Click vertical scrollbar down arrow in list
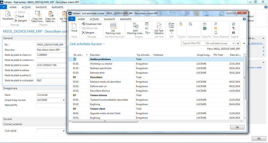Screen dimensions: 268x143 tap(245, 118)
